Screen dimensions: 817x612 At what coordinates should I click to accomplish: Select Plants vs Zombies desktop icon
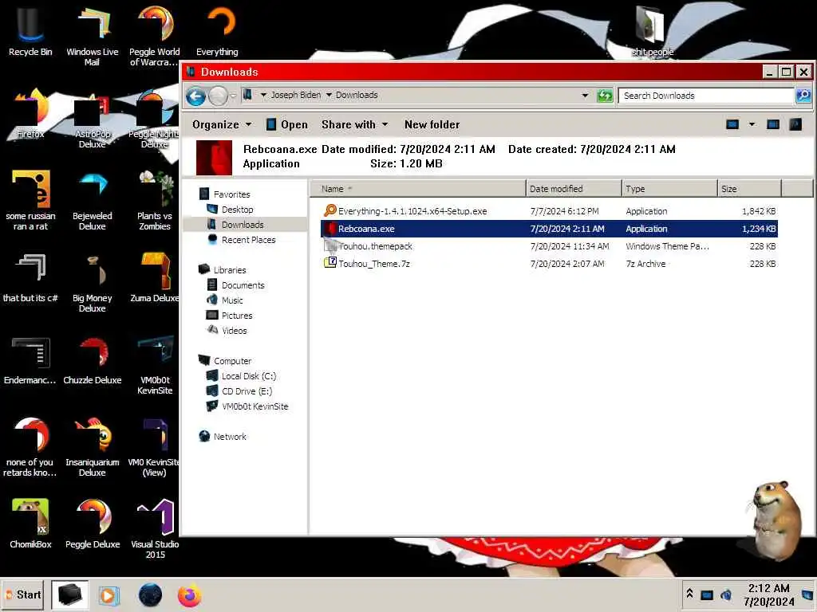(x=154, y=200)
